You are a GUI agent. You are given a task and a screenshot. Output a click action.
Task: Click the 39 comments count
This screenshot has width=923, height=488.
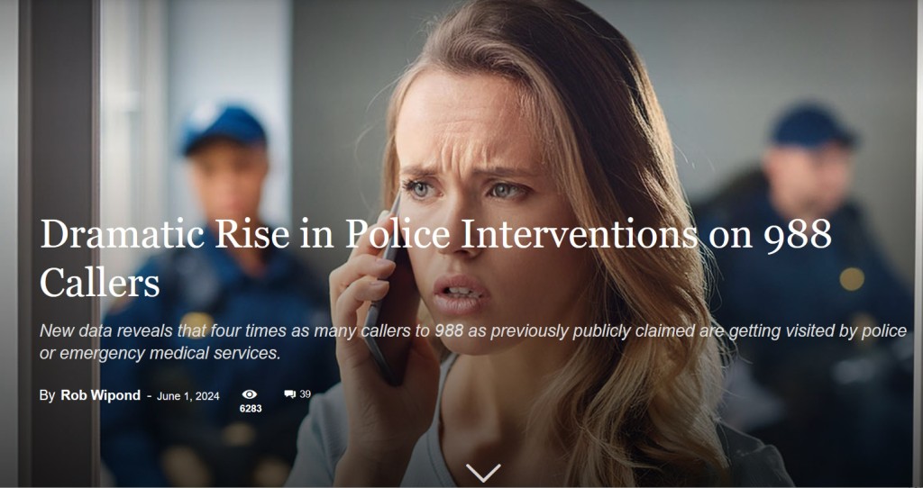[305, 394]
